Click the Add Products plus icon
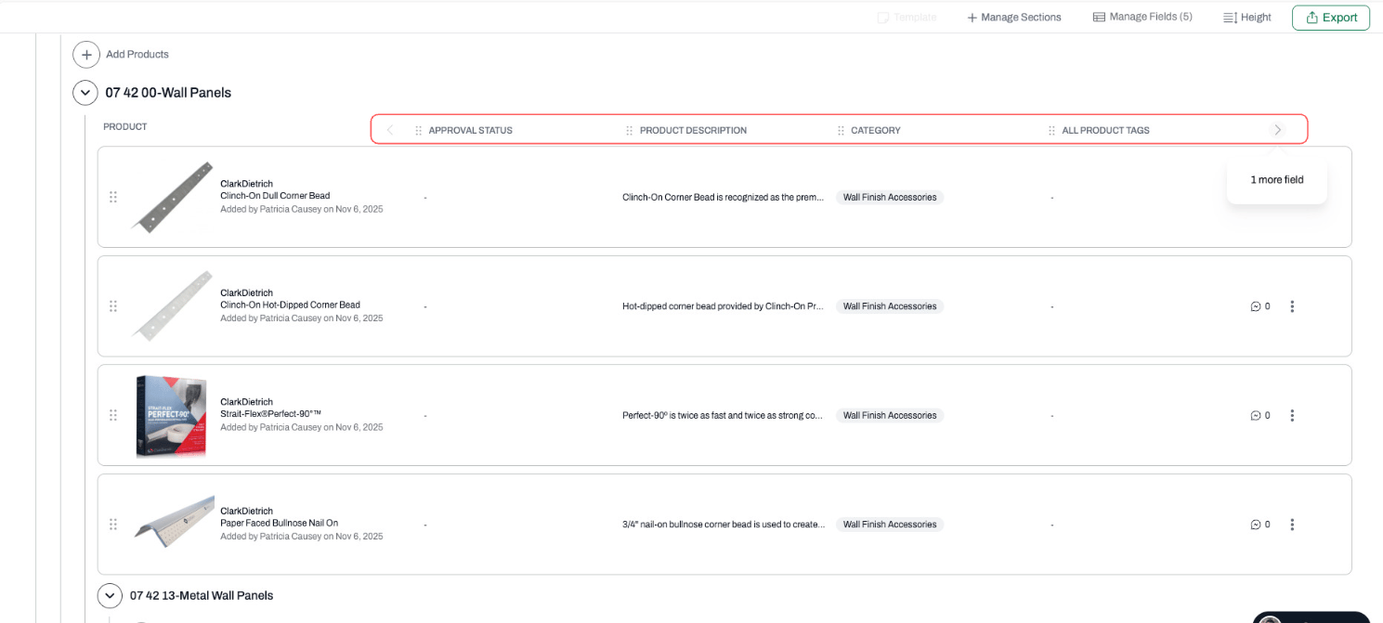Screen dimensions: 1383x623 (x=86, y=55)
